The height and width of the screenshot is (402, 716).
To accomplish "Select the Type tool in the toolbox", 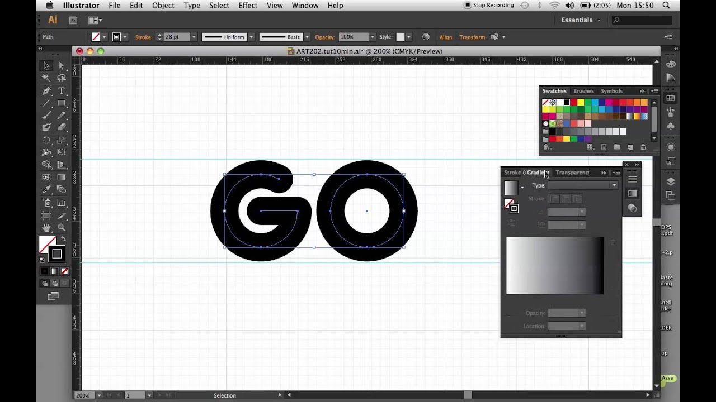I will 62,91.
